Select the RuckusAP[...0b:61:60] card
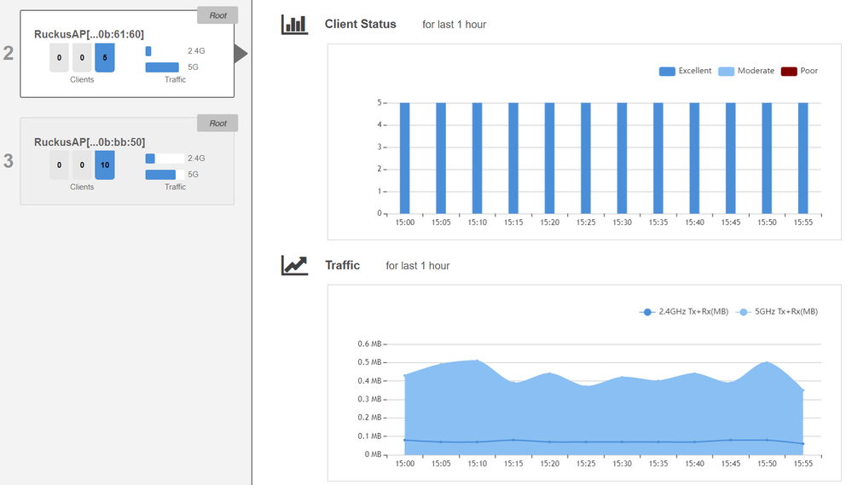 coord(127,34)
